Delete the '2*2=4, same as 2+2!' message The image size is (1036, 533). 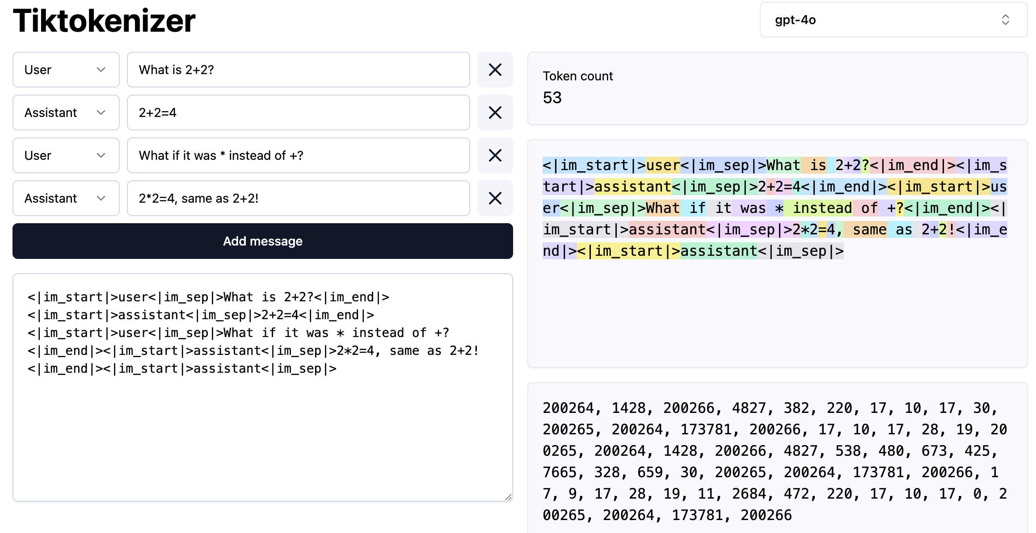pyautogui.click(x=495, y=198)
